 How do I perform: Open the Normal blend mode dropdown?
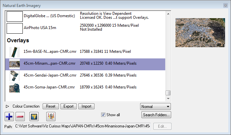click(x=155, y=106)
